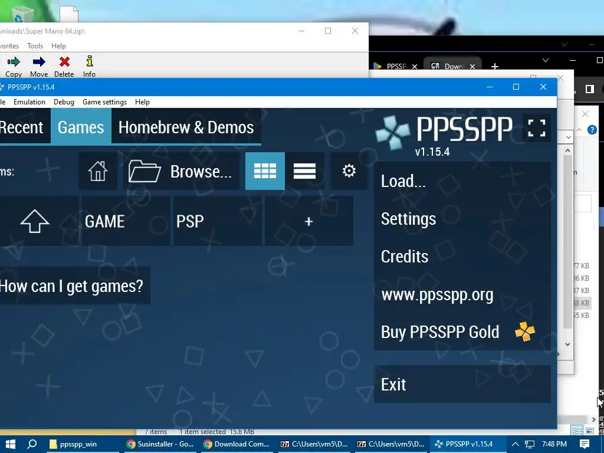The image size is (604, 453).
Task: Open ppsspp_win in the taskbar
Action: [83, 444]
